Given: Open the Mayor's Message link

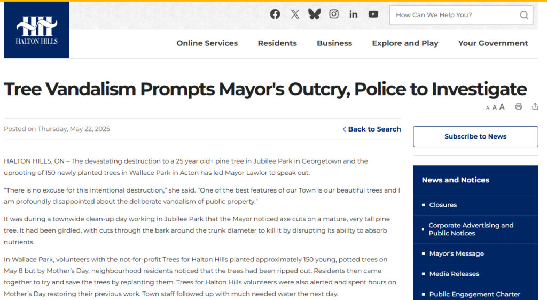Looking at the screenshot, I should (456, 253).
